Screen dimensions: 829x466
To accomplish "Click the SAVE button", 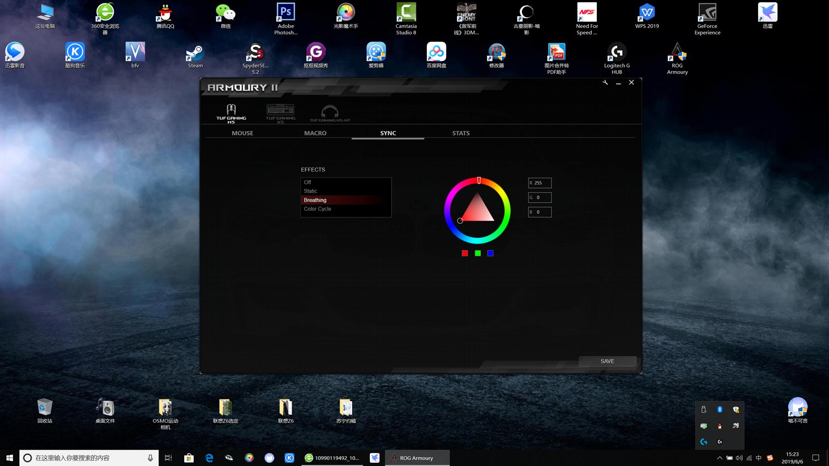I will tap(607, 361).
